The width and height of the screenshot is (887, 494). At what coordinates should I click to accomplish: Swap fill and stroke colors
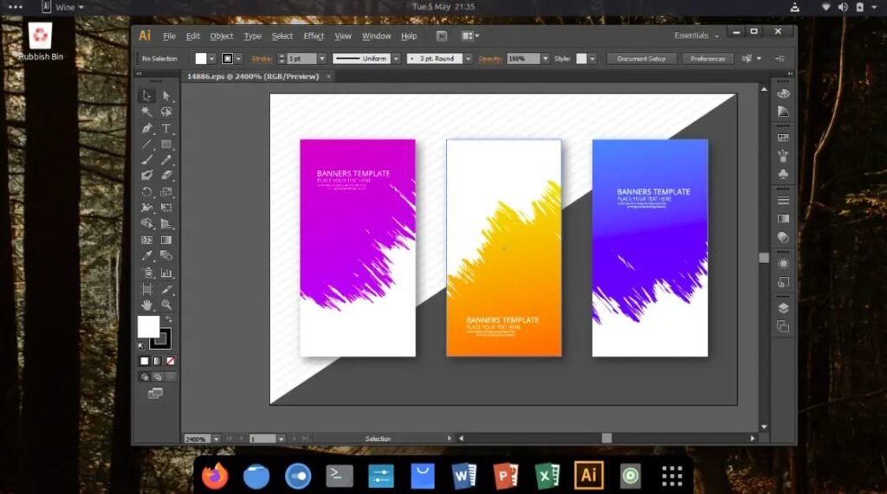click(168, 318)
